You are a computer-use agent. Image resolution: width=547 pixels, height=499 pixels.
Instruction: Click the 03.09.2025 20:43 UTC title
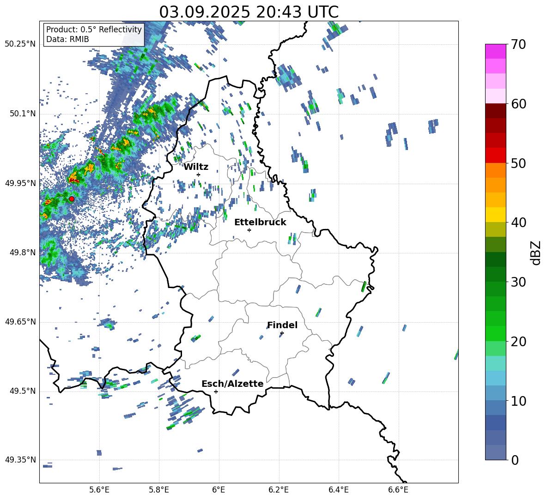249,12
